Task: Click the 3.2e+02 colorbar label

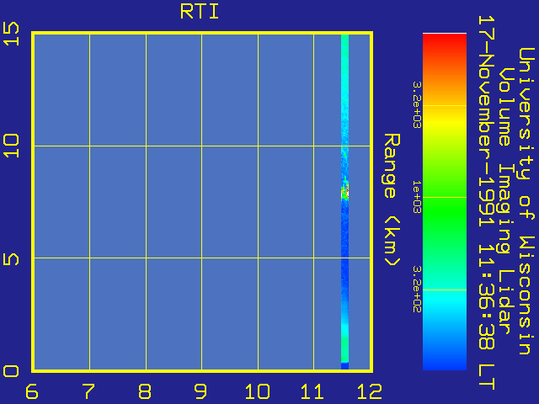Action: [x=417, y=289]
